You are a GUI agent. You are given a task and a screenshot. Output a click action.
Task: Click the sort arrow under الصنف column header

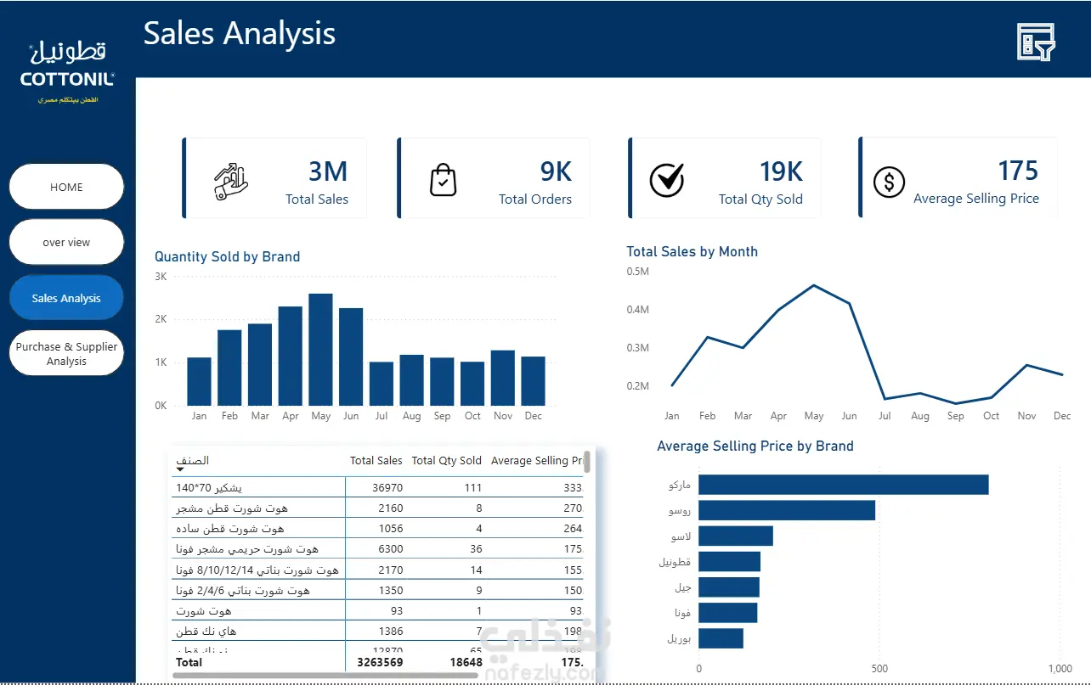click(x=180, y=469)
